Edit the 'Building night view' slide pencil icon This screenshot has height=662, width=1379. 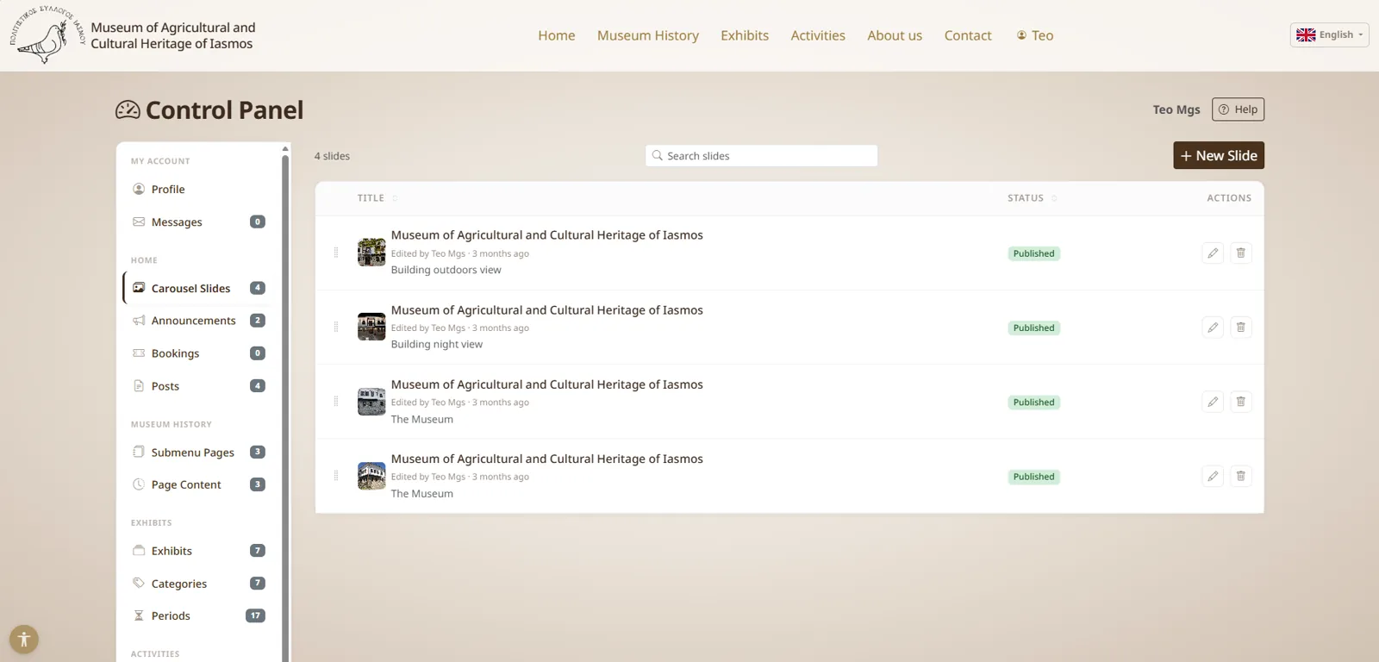point(1213,328)
